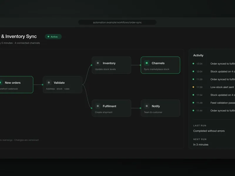Click the green dot beside 11:44 entry

193,111
